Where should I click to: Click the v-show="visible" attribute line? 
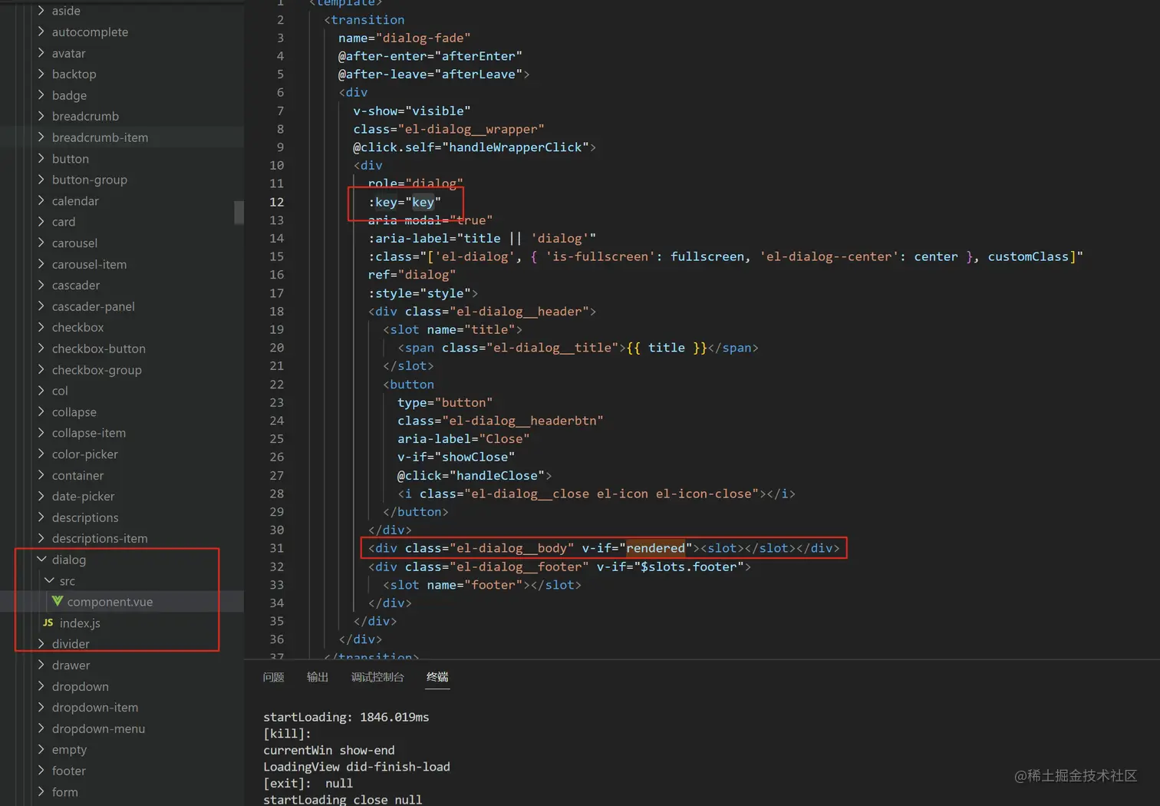click(412, 111)
